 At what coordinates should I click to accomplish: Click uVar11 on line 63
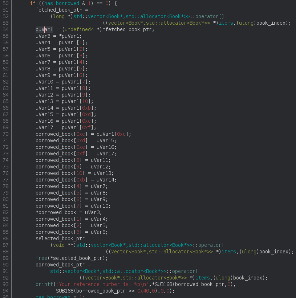pyautogui.click(x=44, y=88)
